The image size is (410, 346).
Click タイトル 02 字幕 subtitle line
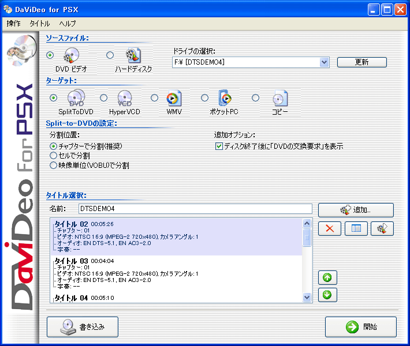(x=69, y=250)
